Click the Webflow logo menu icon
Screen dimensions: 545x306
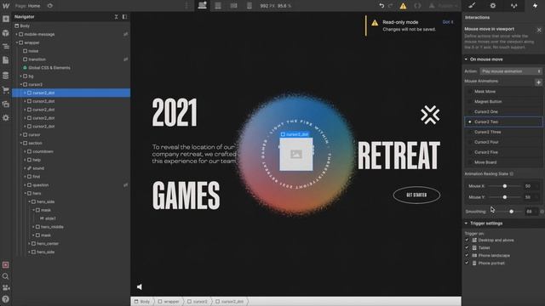coord(6,6)
